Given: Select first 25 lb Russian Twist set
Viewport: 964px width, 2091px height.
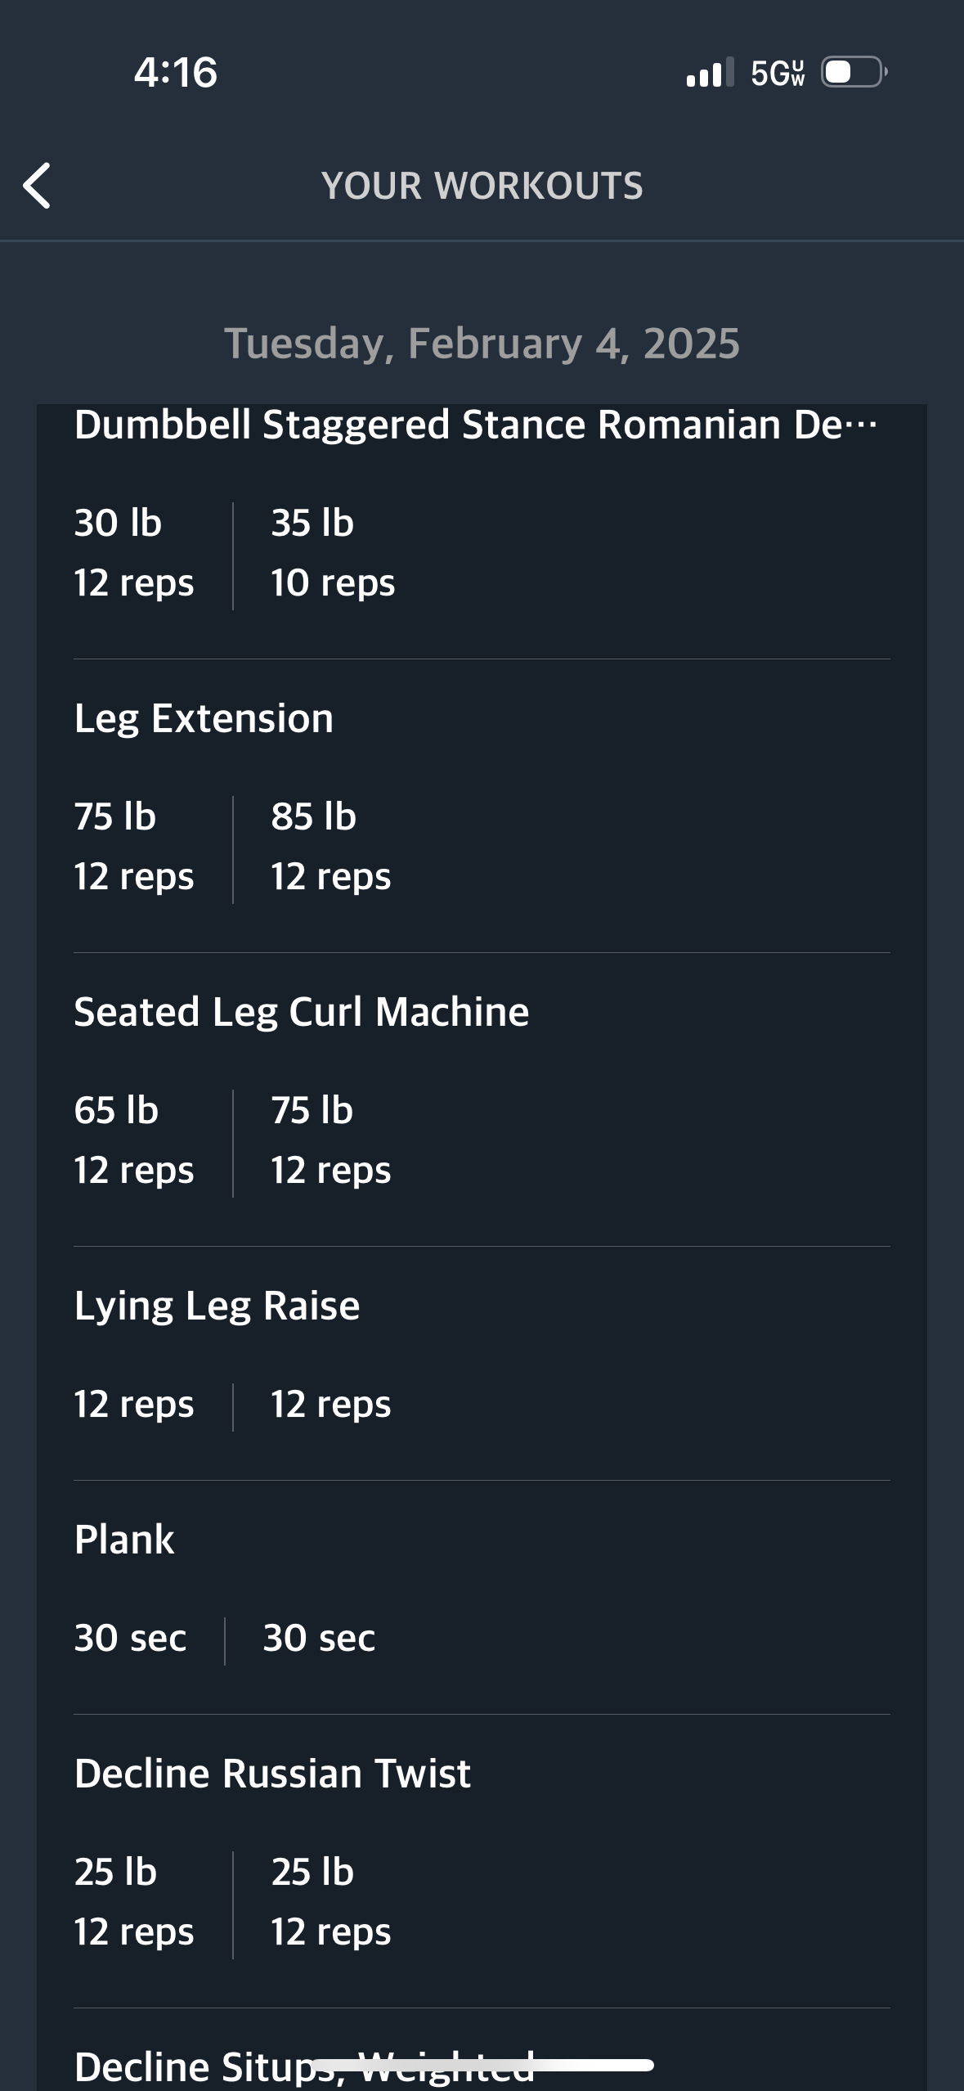Looking at the screenshot, I should tap(134, 1902).
